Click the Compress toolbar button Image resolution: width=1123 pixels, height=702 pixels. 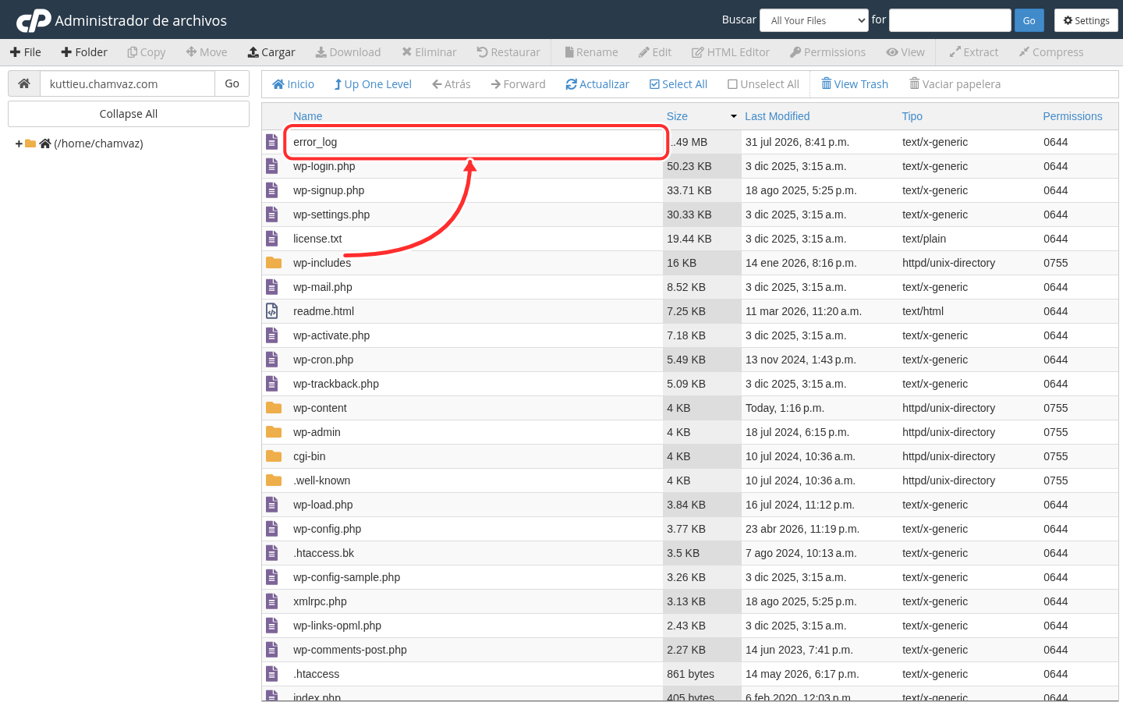point(1051,52)
